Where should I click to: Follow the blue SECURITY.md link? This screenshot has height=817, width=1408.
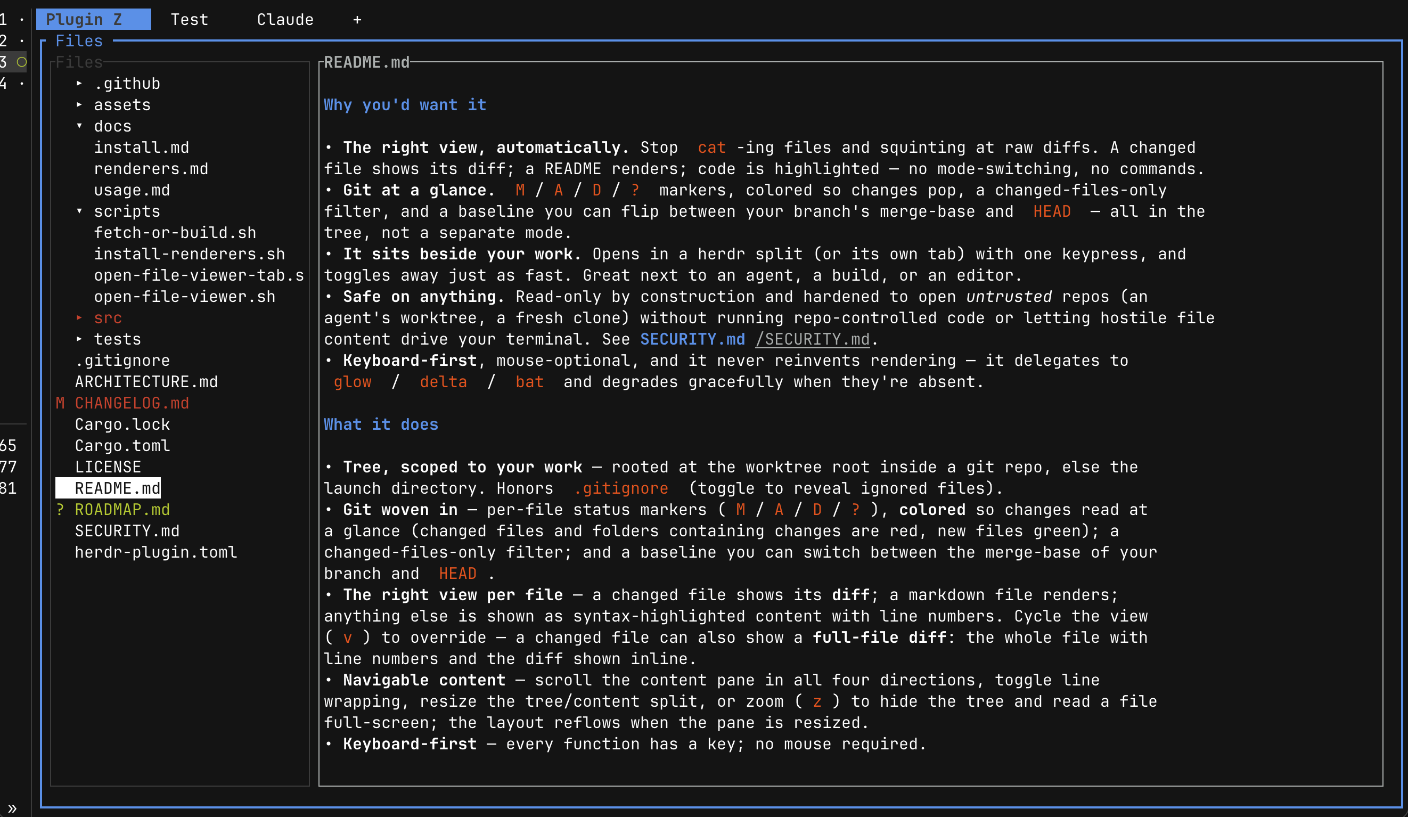692,339
